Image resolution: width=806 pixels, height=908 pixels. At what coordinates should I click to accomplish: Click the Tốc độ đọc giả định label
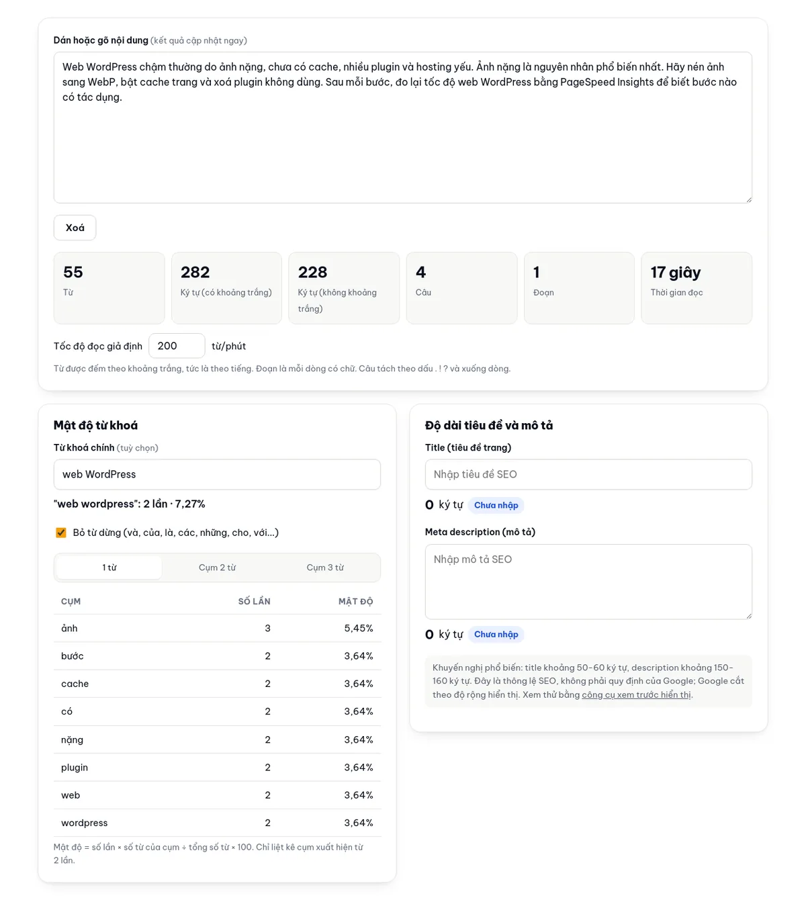pos(98,347)
